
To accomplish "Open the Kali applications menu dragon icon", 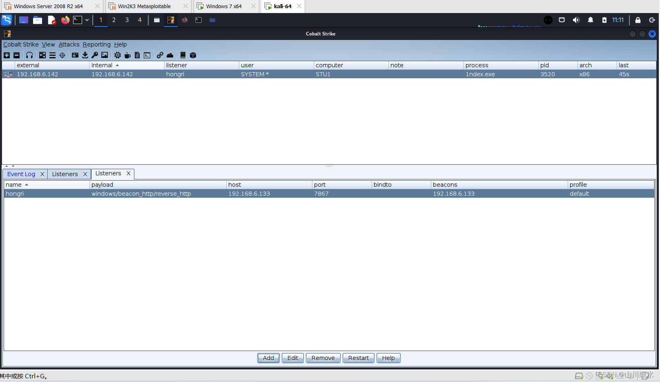I will (x=7, y=20).
